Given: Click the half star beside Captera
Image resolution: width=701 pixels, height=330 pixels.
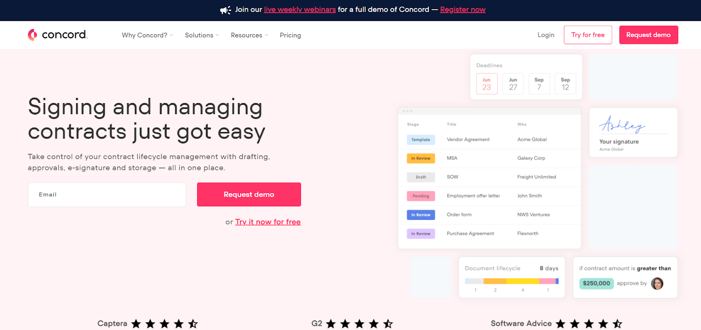Looking at the screenshot, I should pos(193,324).
